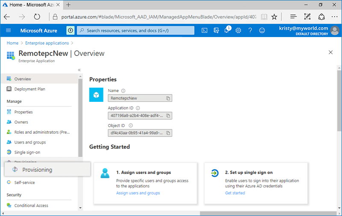Open the feedback smiley icon
Viewport: 342px width, 216px height.
262,30
